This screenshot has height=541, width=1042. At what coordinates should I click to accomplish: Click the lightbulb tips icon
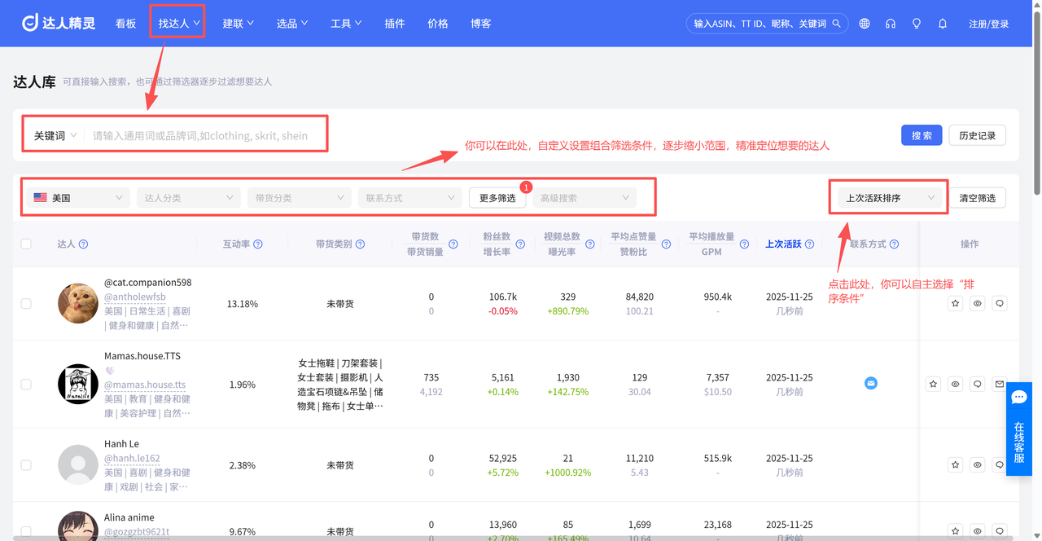[917, 24]
